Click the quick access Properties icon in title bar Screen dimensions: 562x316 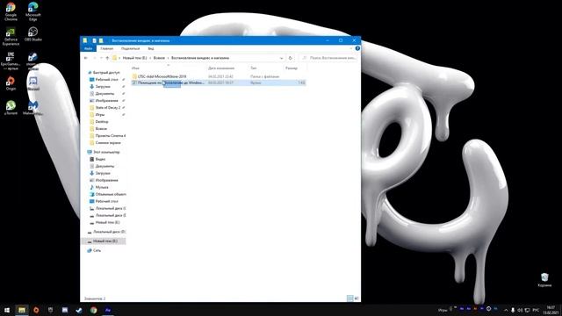(94, 40)
